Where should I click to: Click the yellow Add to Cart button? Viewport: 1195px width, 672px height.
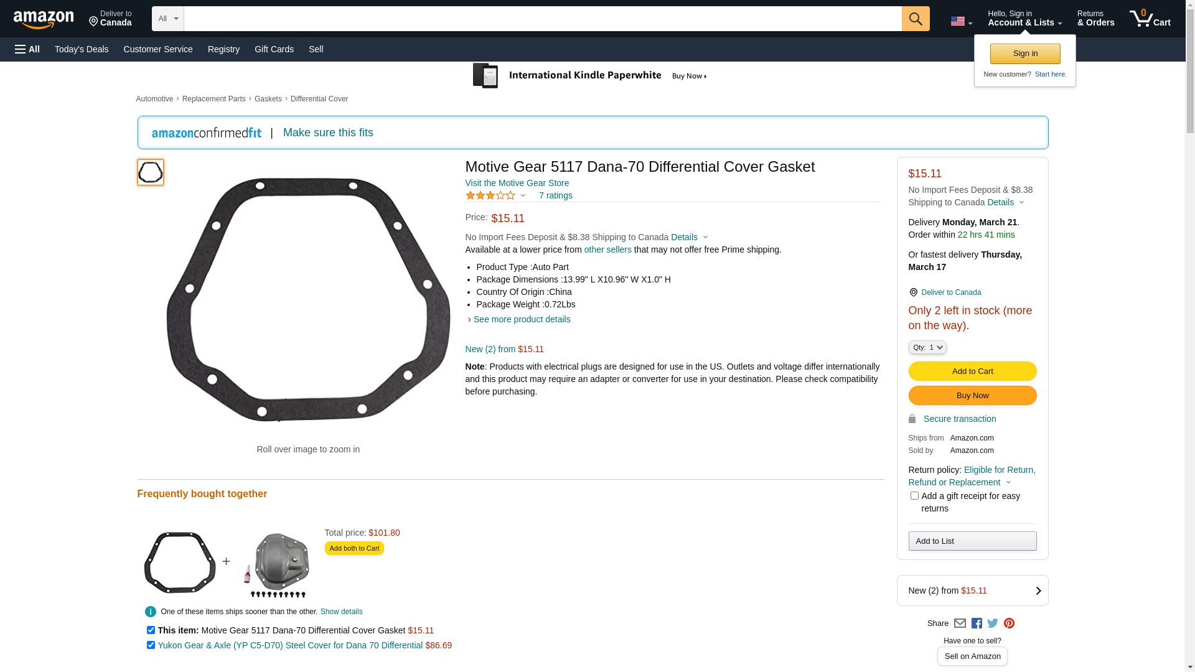coord(972,371)
